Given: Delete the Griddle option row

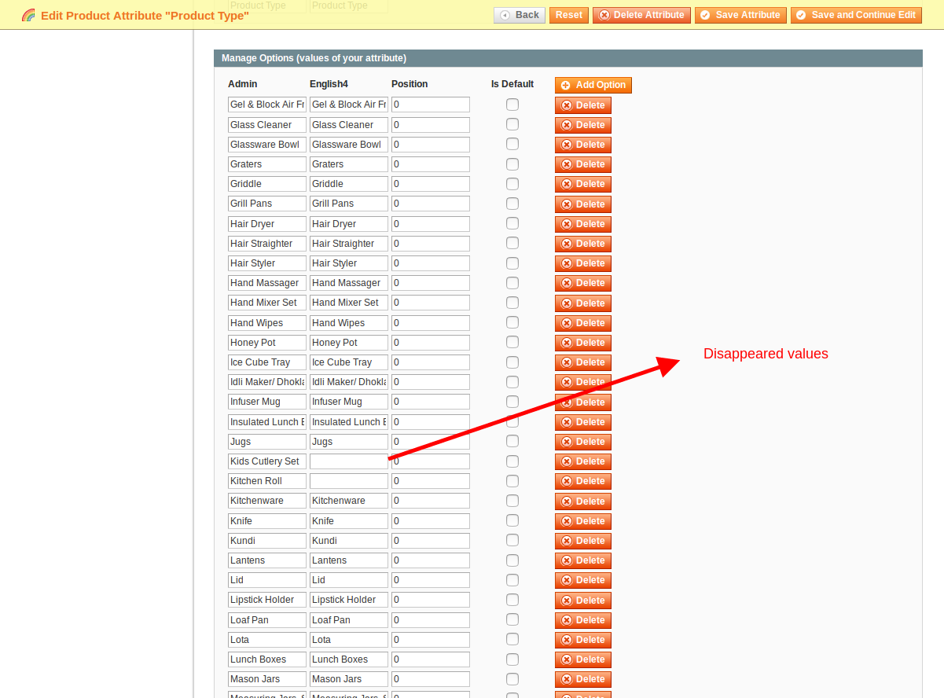Looking at the screenshot, I should [x=582, y=184].
